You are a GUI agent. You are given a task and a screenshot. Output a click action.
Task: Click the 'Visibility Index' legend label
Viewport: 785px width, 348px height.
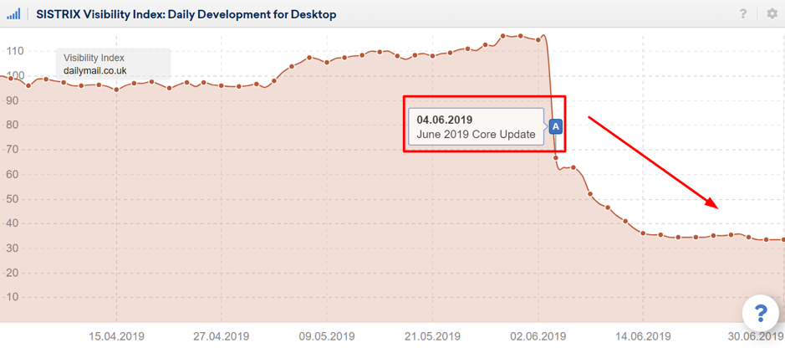[x=94, y=58]
